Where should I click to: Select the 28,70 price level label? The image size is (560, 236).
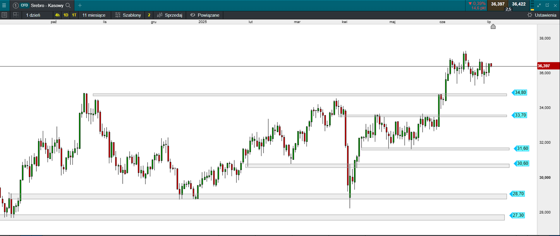[517, 194]
